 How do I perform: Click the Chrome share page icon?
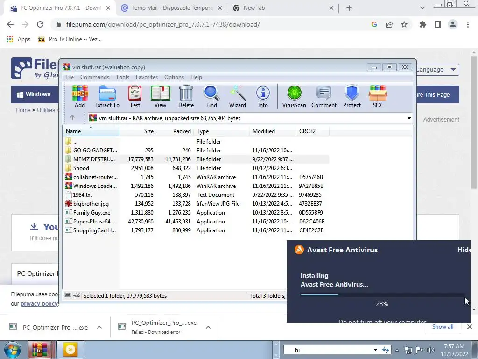(x=389, y=24)
